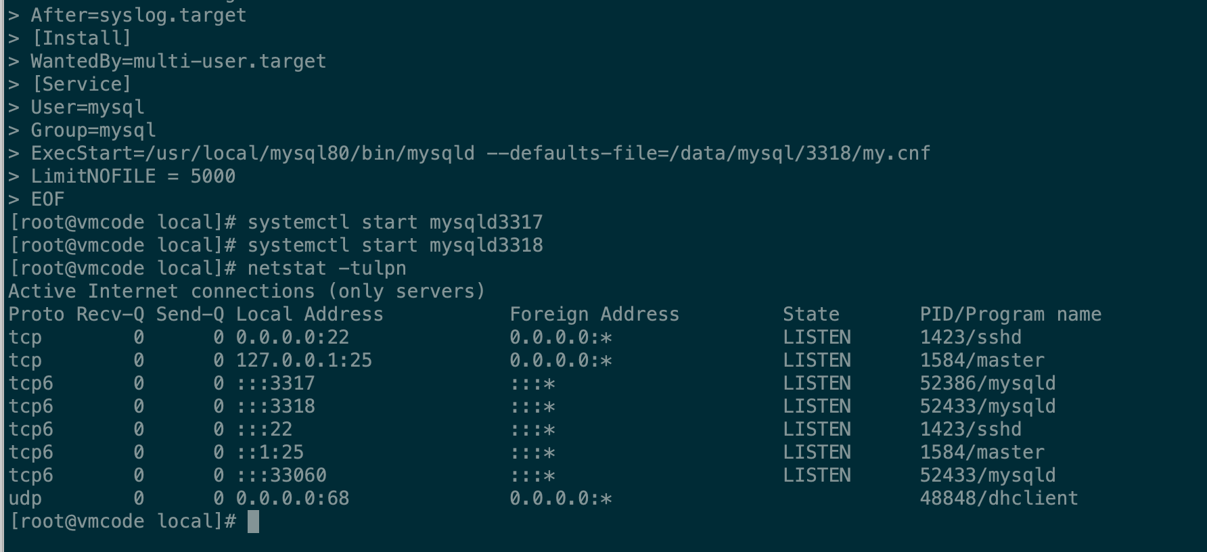Click the '1423/sshd' entry in tcp row
The width and height of the screenshot is (1207, 552).
[x=970, y=338]
